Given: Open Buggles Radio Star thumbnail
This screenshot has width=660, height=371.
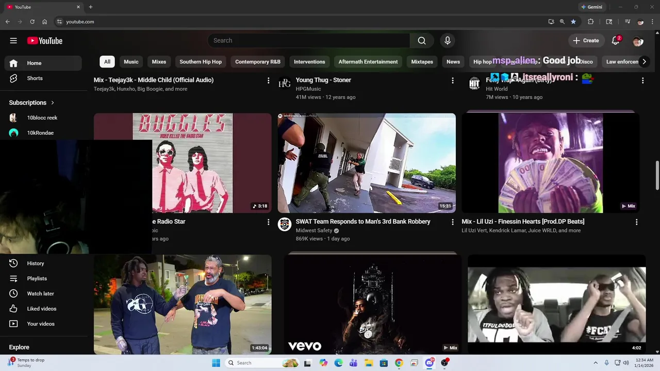Looking at the screenshot, I should click(x=183, y=163).
